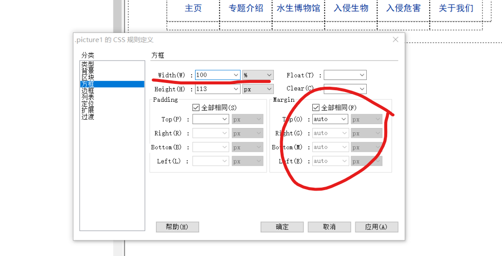Select 扩展 category in list
Image resolution: width=502 pixels, height=256 pixels.
tap(112, 110)
